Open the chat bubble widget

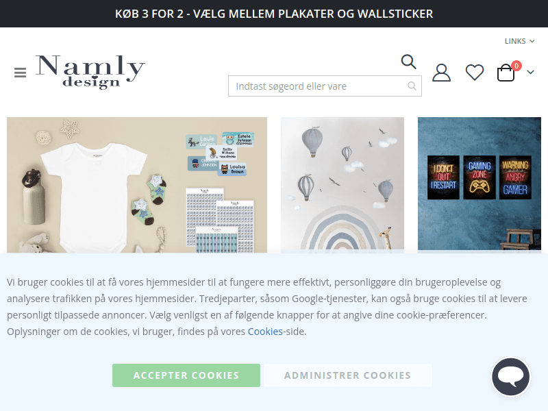pyautogui.click(x=510, y=376)
